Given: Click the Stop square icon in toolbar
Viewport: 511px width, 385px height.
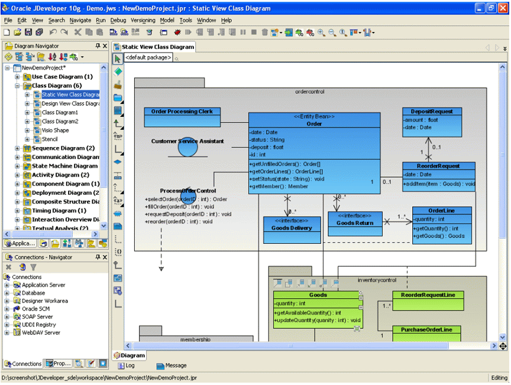Looking at the screenshot, I should pos(254,32).
